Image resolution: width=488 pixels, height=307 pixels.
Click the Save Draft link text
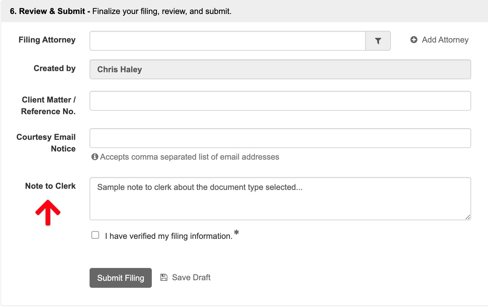(191, 277)
